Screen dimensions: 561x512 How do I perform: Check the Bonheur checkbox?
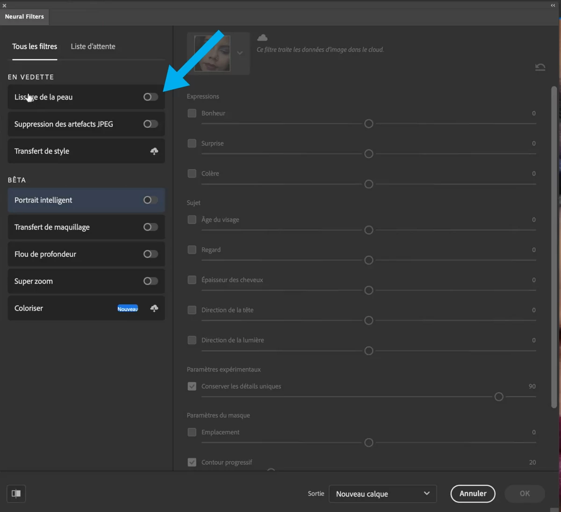192,113
